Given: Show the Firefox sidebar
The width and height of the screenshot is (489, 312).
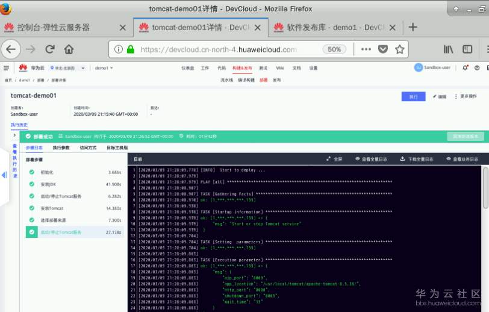Looking at the screenshot, I should 467,49.
